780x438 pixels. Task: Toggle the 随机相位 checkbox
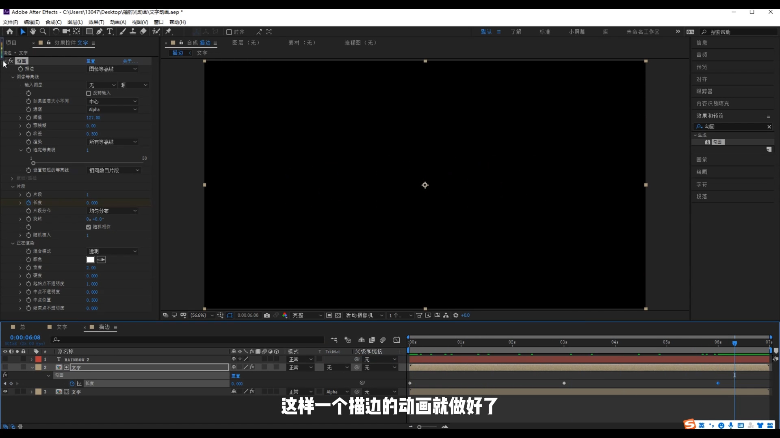coord(89,227)
